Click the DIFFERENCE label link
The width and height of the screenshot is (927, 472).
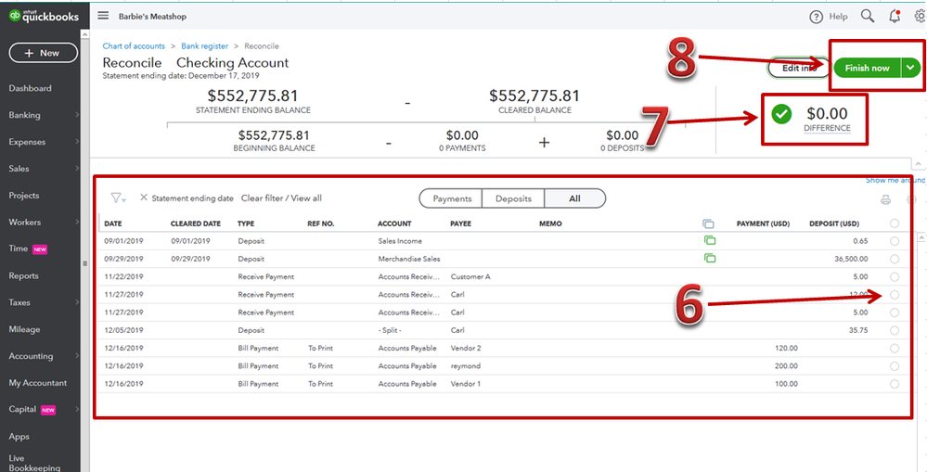tap(827, 128)
